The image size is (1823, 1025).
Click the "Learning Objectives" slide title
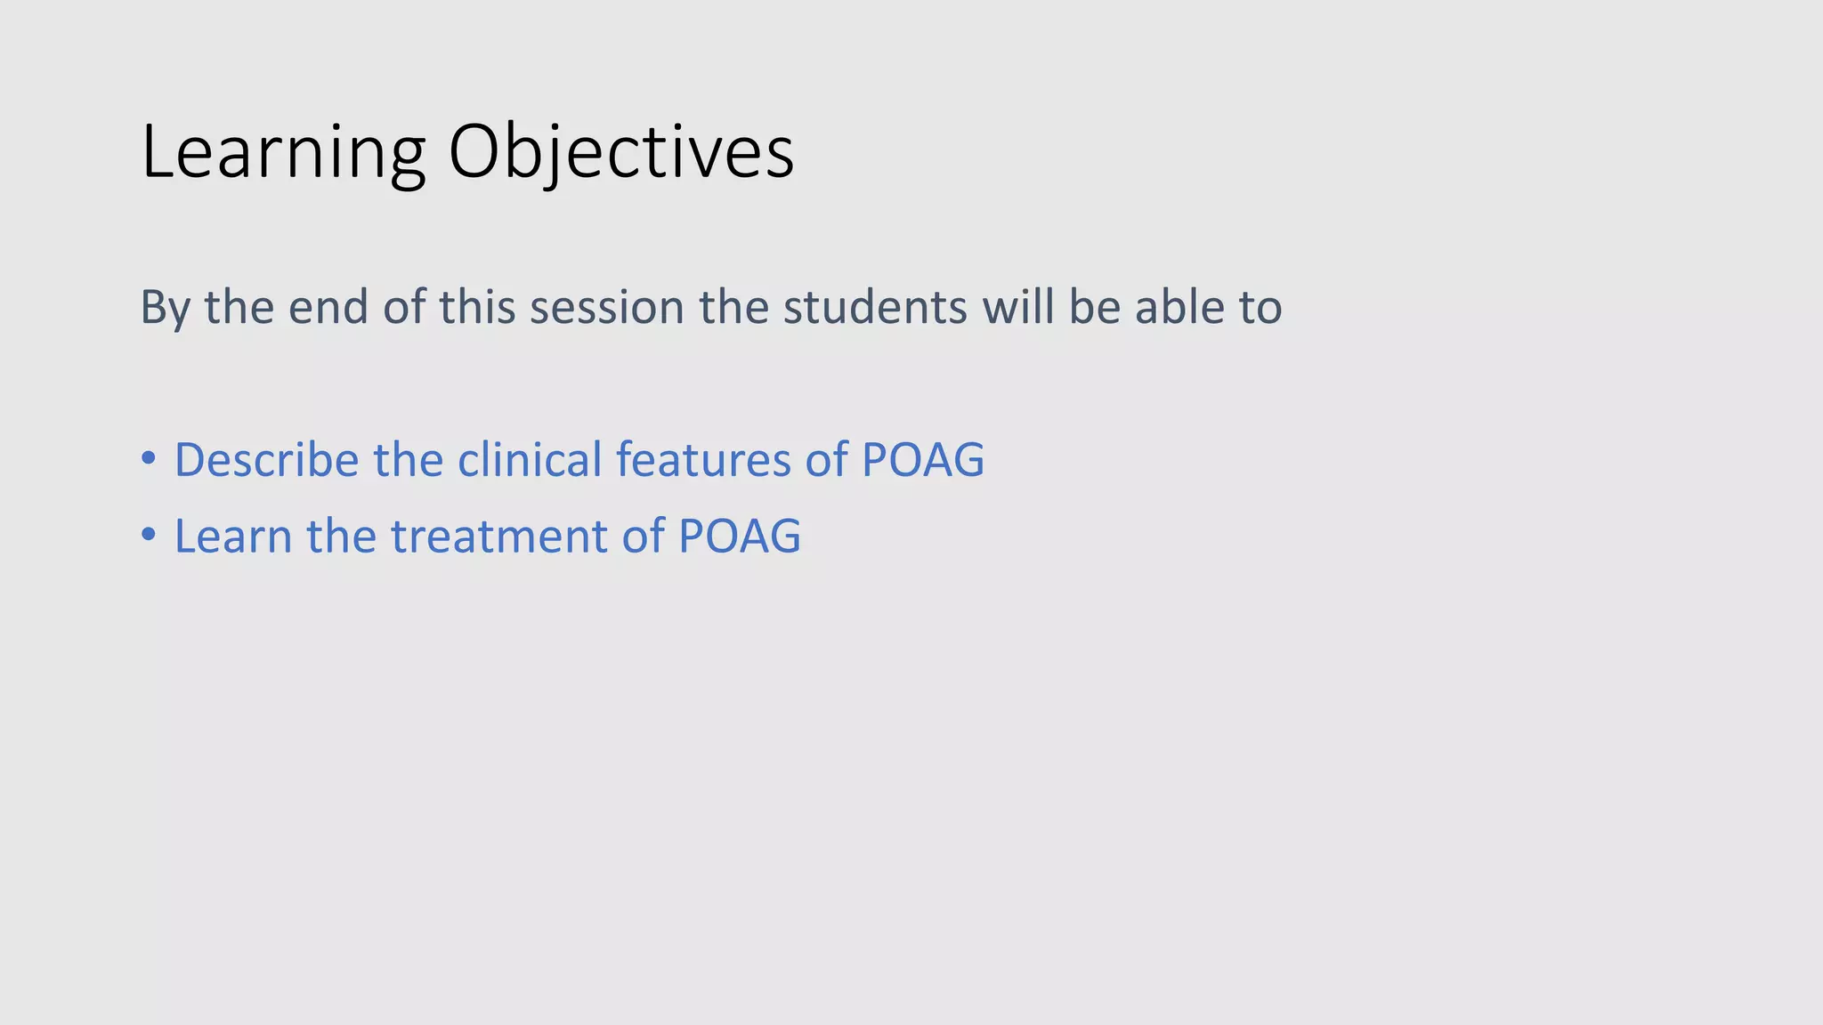(x=467, y=152)
